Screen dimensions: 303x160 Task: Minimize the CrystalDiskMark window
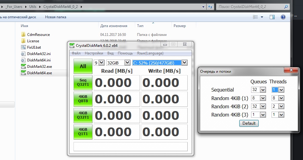pos(165,45)
